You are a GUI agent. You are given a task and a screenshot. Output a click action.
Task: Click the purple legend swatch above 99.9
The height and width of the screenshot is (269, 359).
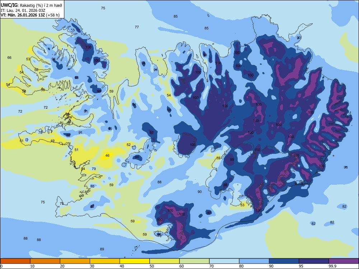(x=344, y=261)
